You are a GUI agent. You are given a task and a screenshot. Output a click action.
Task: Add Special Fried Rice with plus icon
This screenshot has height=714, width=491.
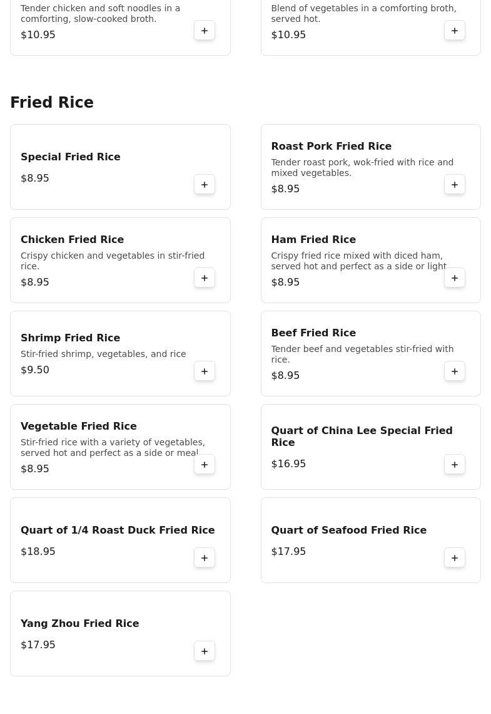(205, 185)
